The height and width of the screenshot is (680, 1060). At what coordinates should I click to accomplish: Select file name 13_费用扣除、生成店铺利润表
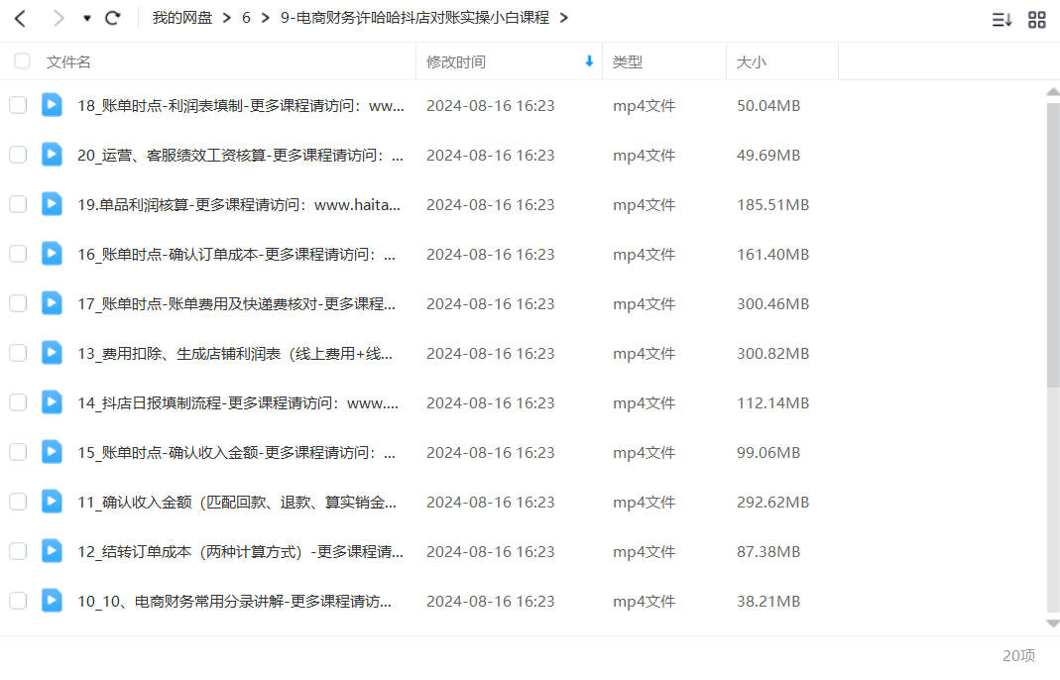(235, 354)
